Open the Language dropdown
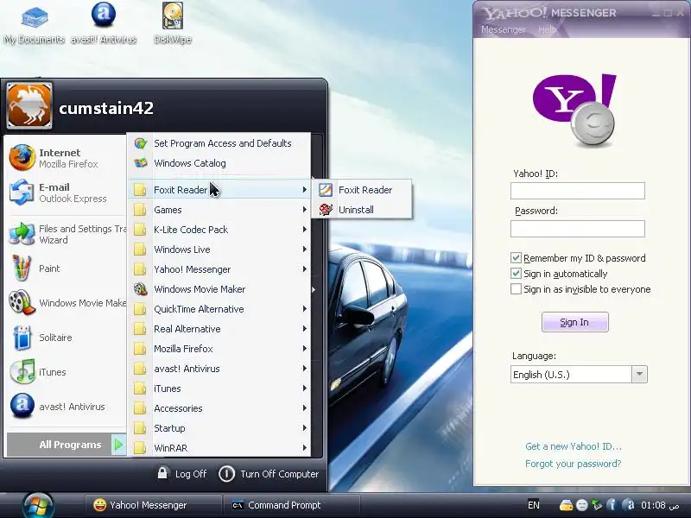The image size is (691, 518). click(x=639, y=375)
